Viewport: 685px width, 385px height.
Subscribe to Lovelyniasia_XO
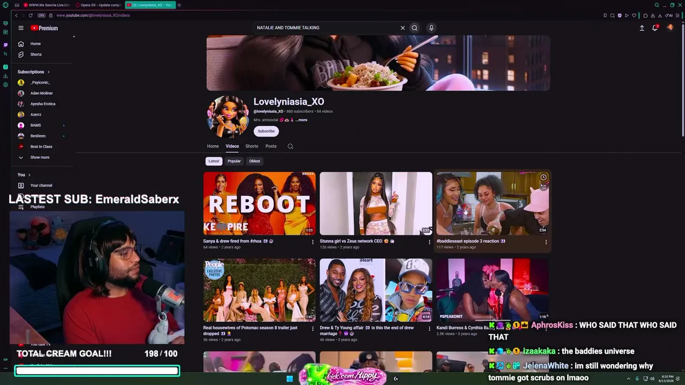pos(266,131)
